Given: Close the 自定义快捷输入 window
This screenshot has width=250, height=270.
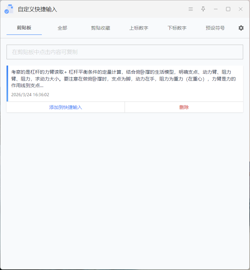Looking at the screenshot, I should coord(241,9).
